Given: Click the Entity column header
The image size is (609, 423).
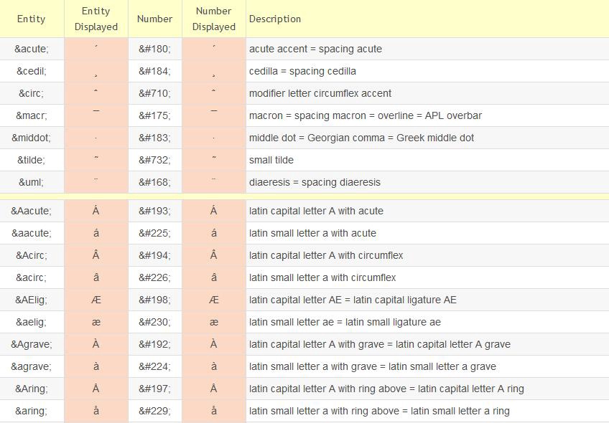Looking at the screenshot, I should [32, 19].
